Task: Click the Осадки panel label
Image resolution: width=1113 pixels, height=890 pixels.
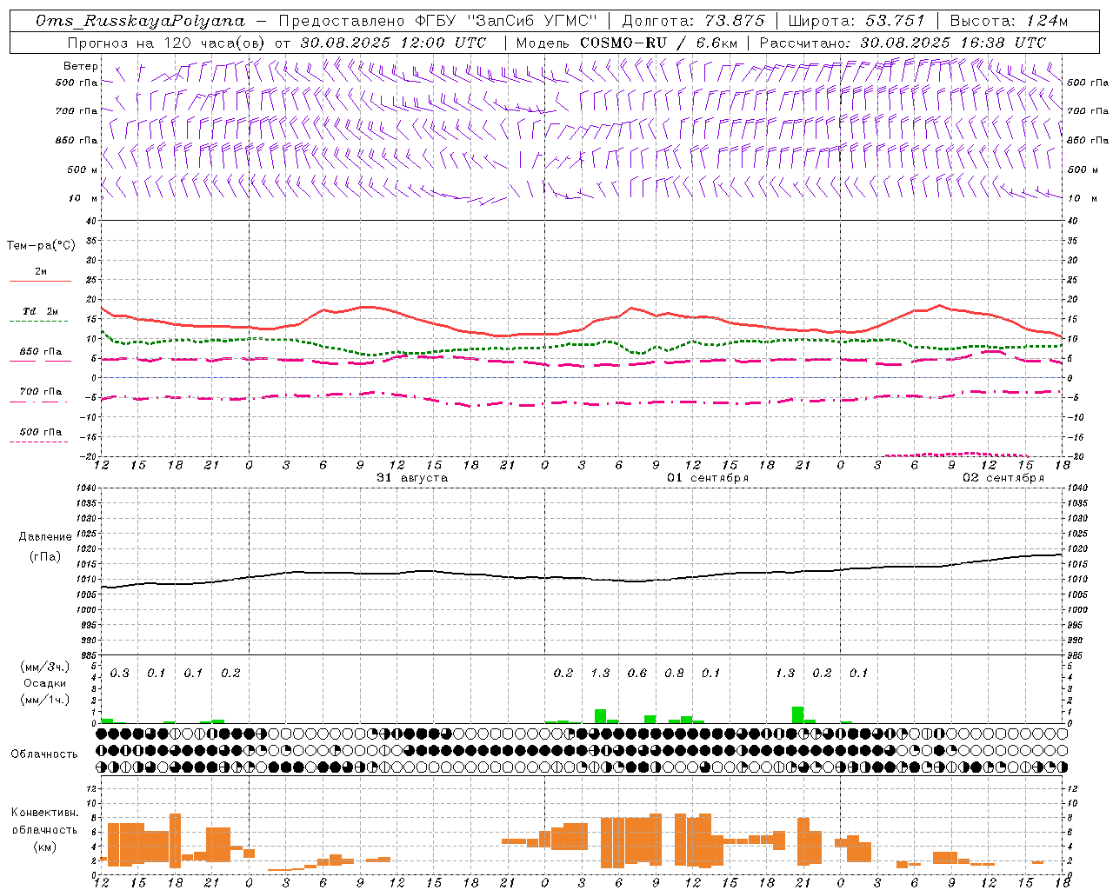Action: [45, 684]
